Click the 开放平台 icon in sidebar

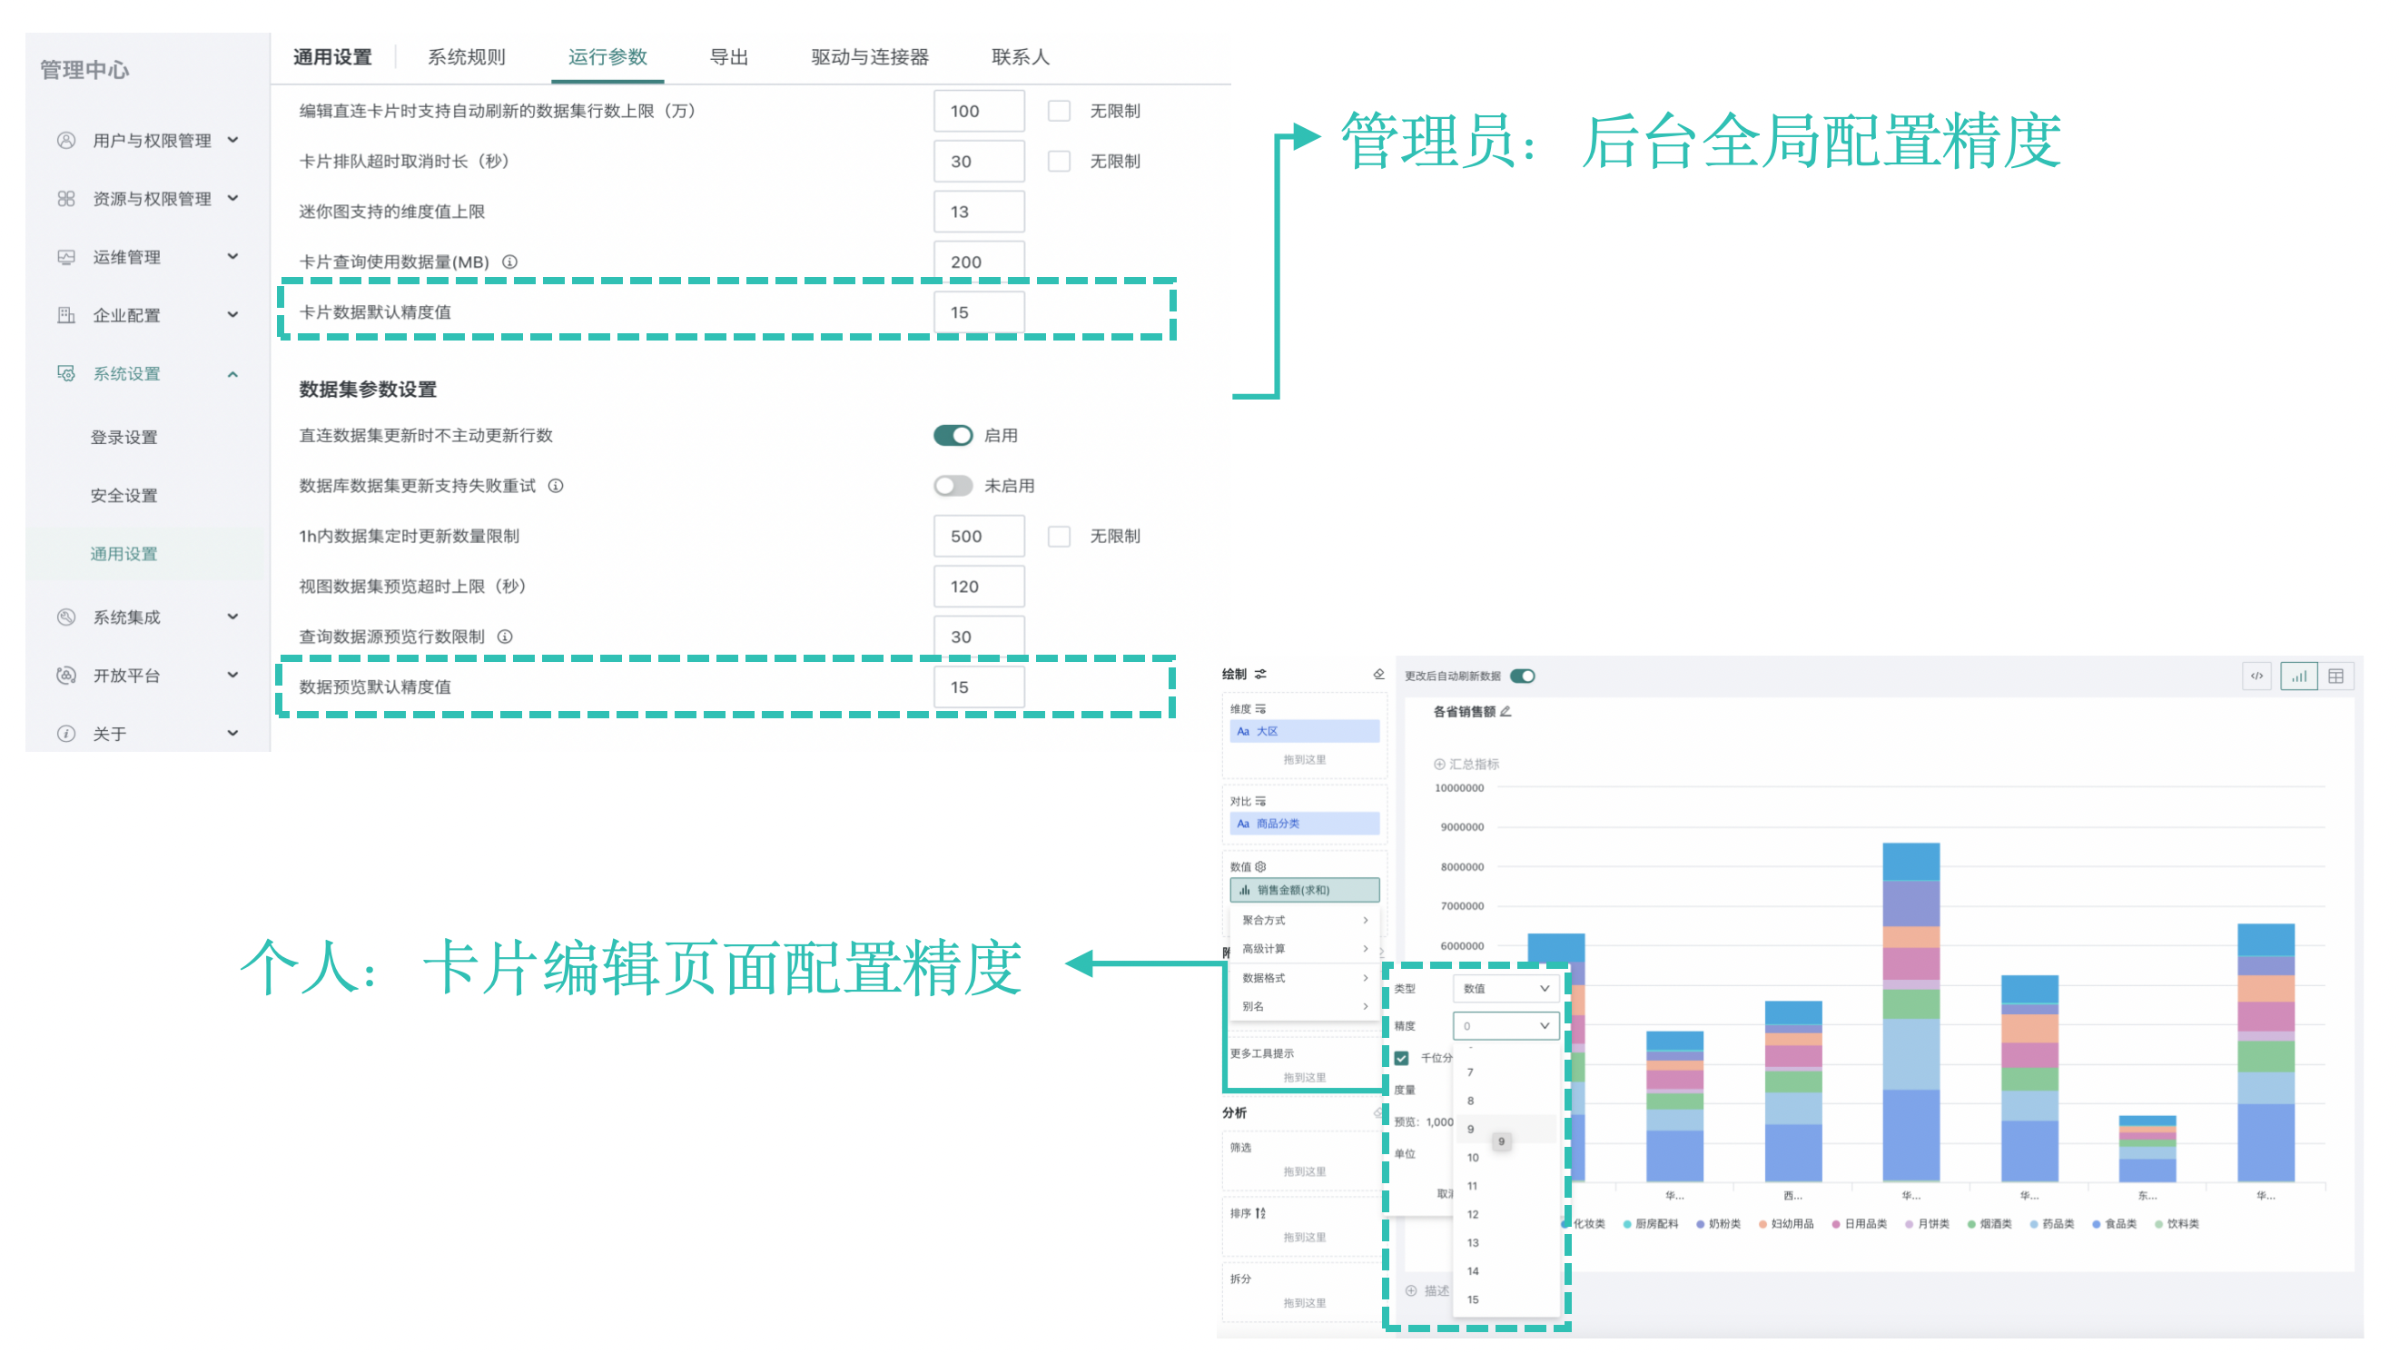point(65,675)
